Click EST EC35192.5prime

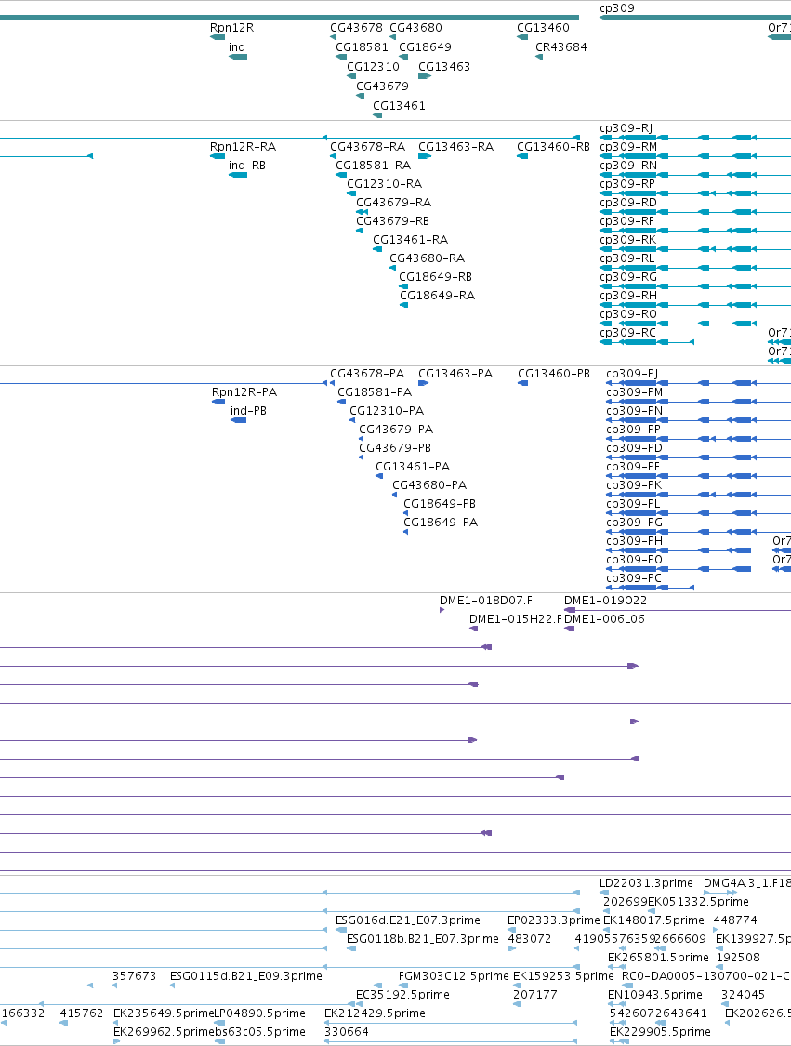pyautogui.click(x=402, y=995)
